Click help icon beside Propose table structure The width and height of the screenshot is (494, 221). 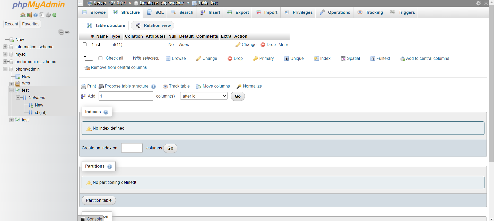click(x=153, y=87)
